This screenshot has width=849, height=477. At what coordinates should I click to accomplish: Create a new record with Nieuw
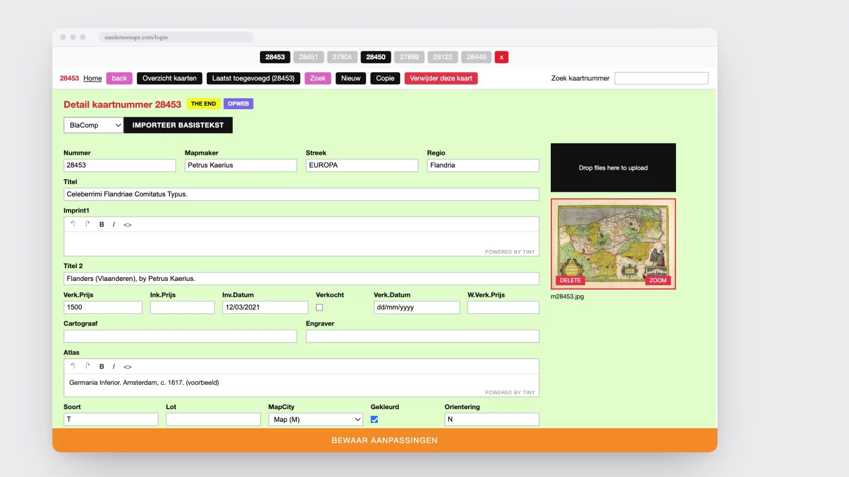coord(351,78)
